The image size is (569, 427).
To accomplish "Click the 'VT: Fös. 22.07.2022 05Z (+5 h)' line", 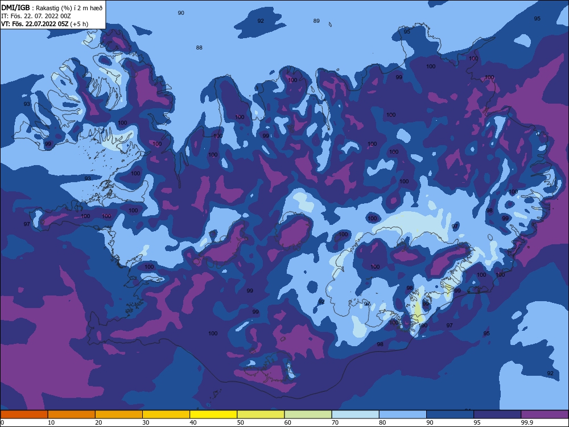I will pyautogui.click(x=44, y=24).
